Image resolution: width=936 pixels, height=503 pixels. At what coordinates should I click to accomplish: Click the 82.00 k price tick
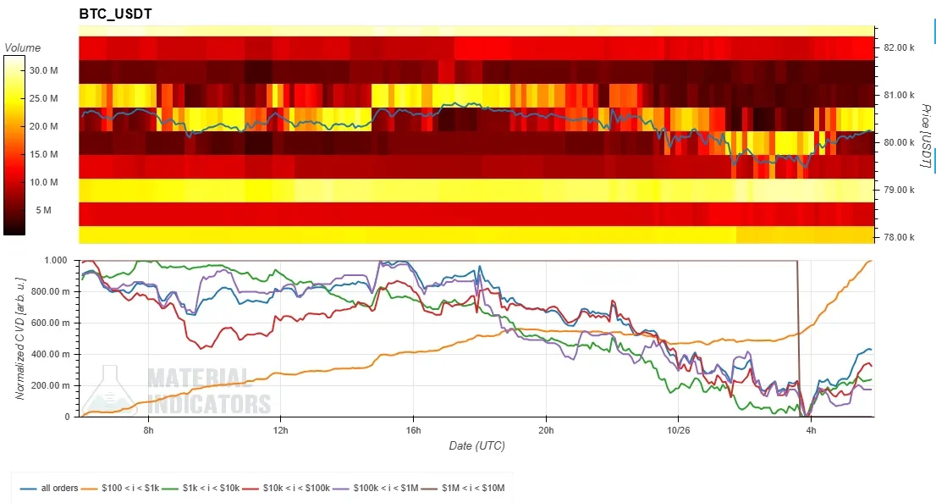click(x=899, y=47)
